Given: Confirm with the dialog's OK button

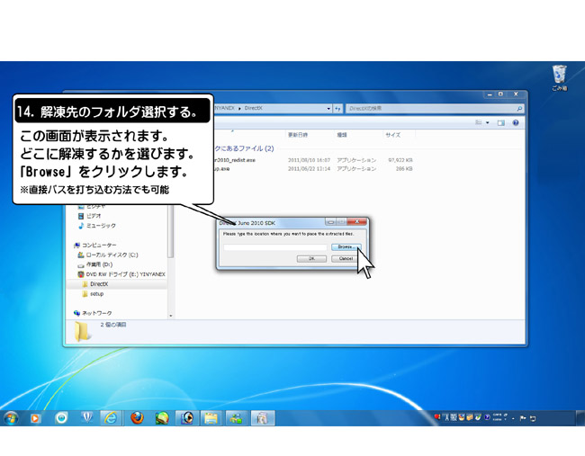Looking at the screenshot, I should [311, 258].
